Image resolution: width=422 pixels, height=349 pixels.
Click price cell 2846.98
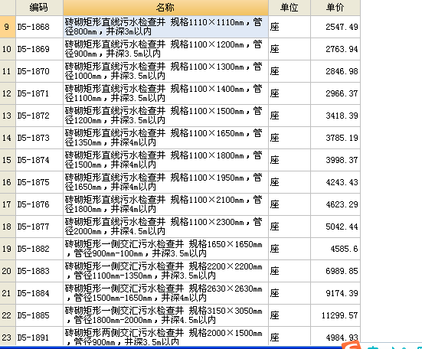click(335, 71)
